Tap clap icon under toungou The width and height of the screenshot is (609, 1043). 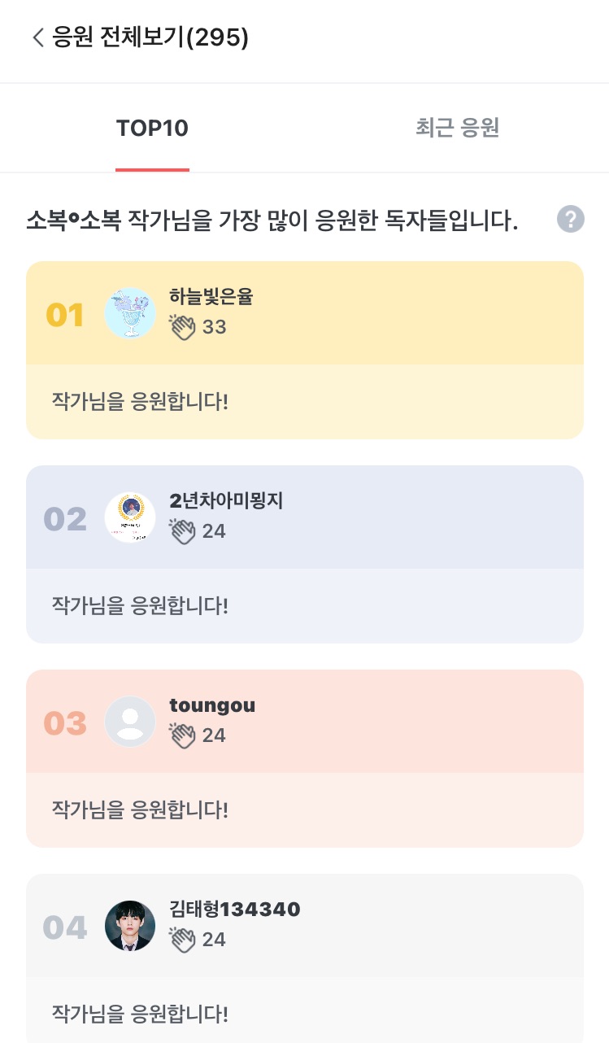[x=183, y=735]
